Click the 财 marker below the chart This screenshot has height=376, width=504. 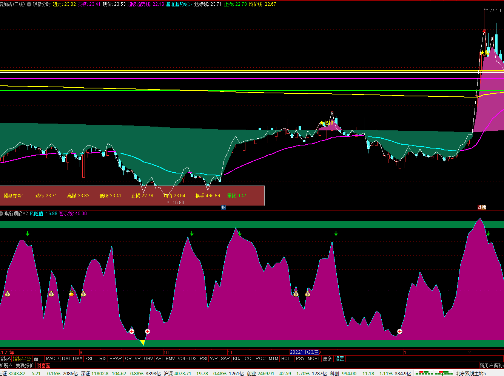(x=223, y=207)
